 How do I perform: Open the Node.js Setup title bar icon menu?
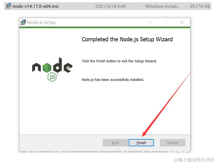click(23, 22)
